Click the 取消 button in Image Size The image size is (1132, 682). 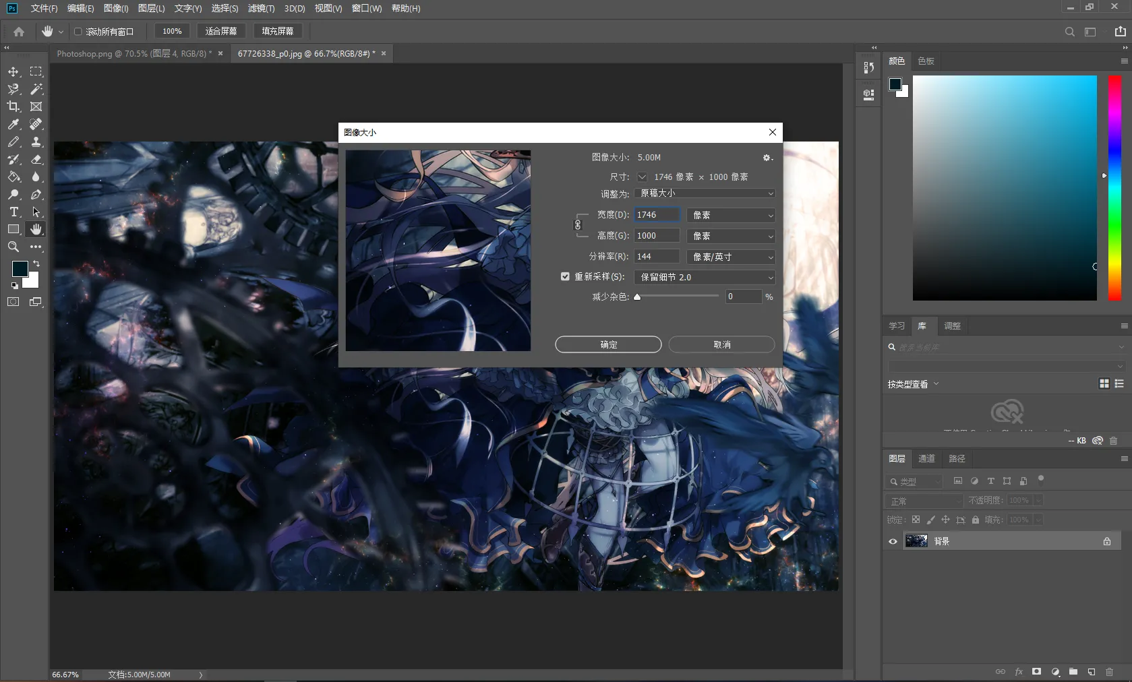(x=721, y=344)
